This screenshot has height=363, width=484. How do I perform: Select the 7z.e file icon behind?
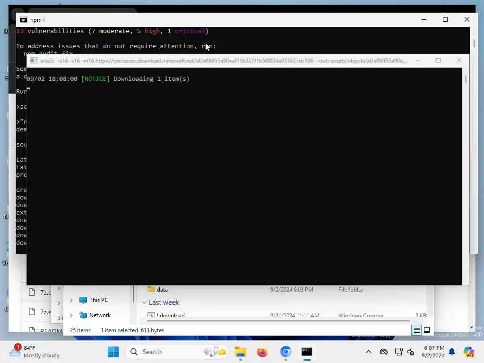click(x=32, y=311)
